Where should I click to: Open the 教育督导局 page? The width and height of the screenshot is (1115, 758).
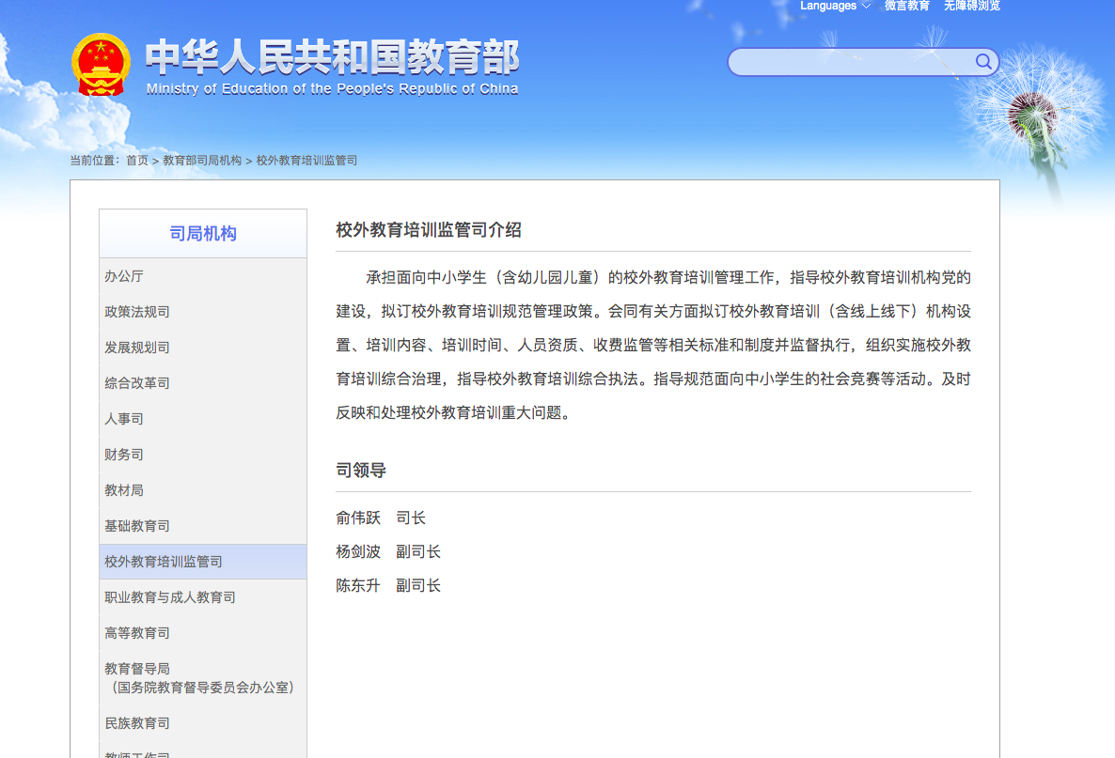point(138,668)
